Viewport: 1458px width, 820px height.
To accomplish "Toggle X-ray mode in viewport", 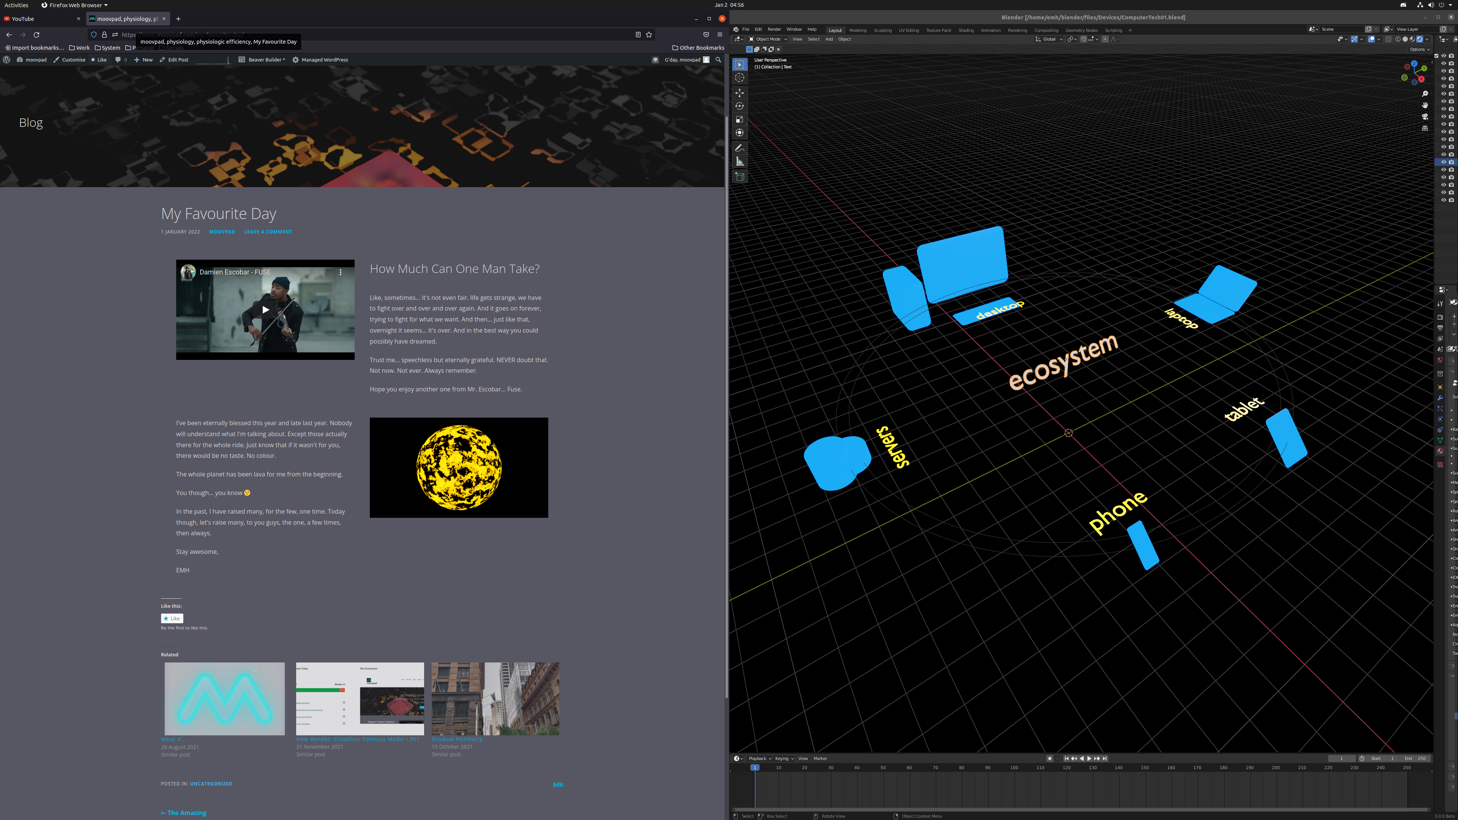I will point(1388,39).
